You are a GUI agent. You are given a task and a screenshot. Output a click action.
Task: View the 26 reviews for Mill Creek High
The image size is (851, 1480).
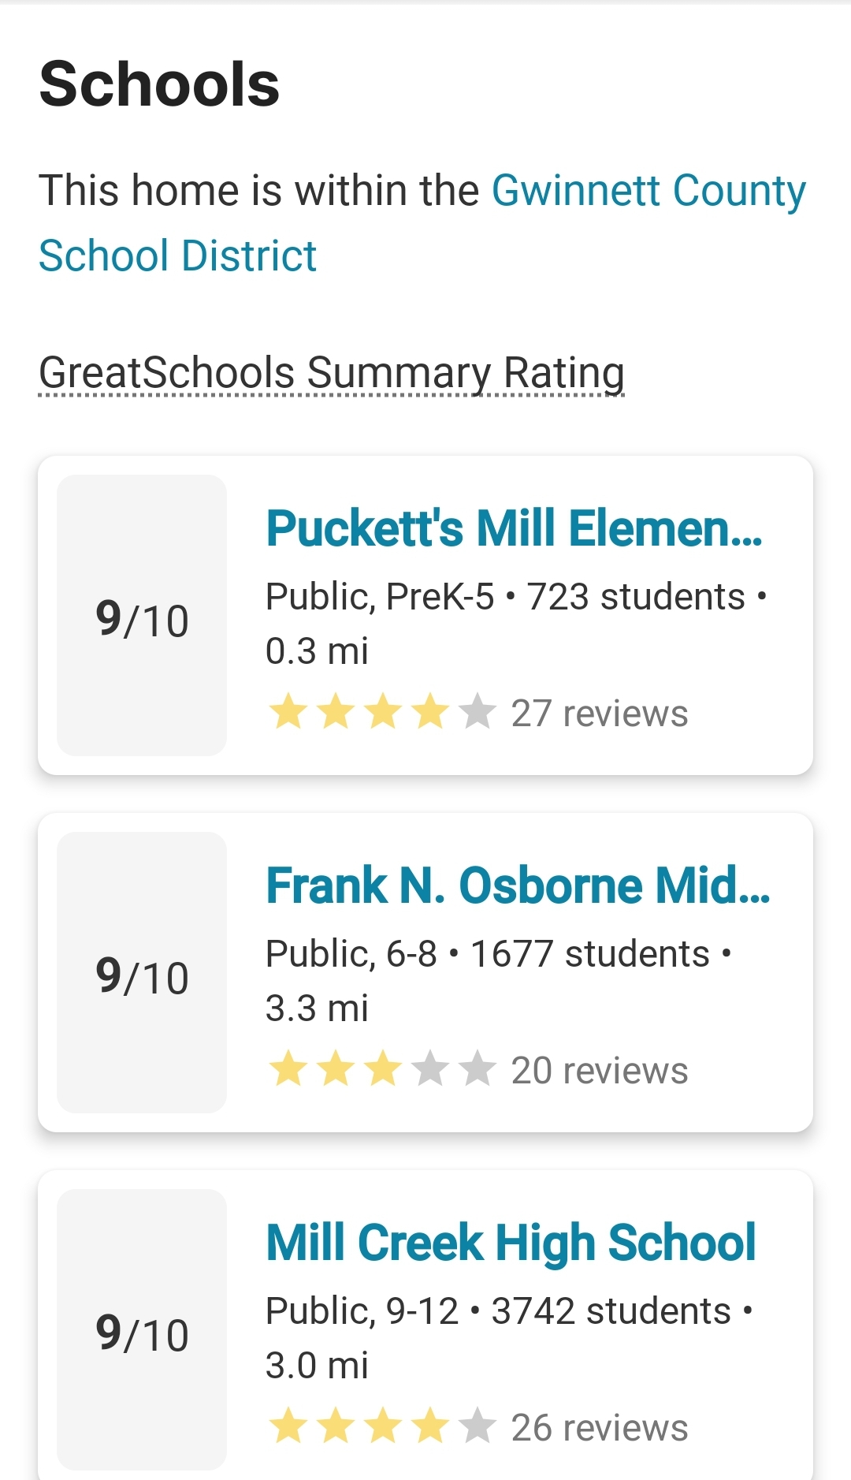599,1428
